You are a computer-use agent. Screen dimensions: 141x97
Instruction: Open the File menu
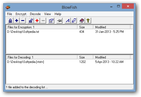tap(10, 14)
